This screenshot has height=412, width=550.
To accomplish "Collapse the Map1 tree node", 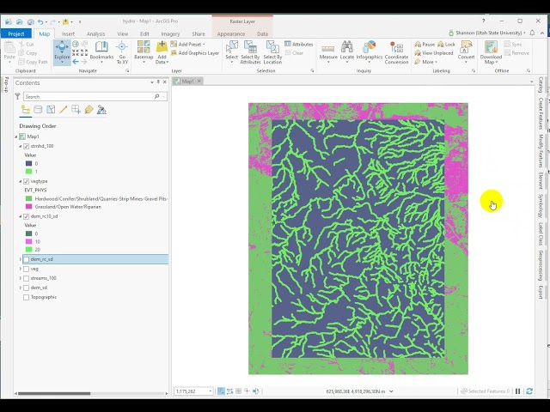I will coord(16,136).
